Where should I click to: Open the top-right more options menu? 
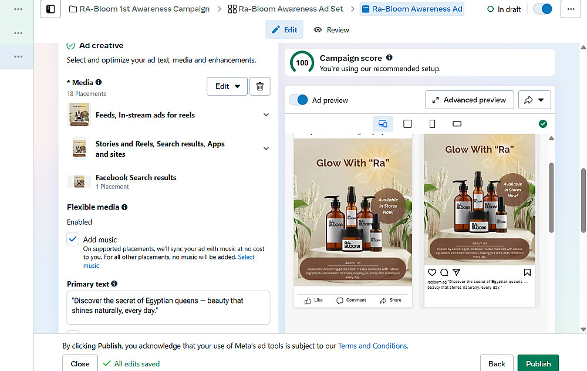571,9
